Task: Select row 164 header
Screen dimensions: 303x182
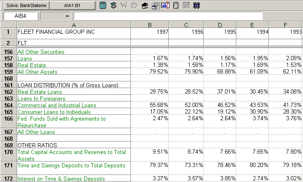Action: click(x=8, y=106)
